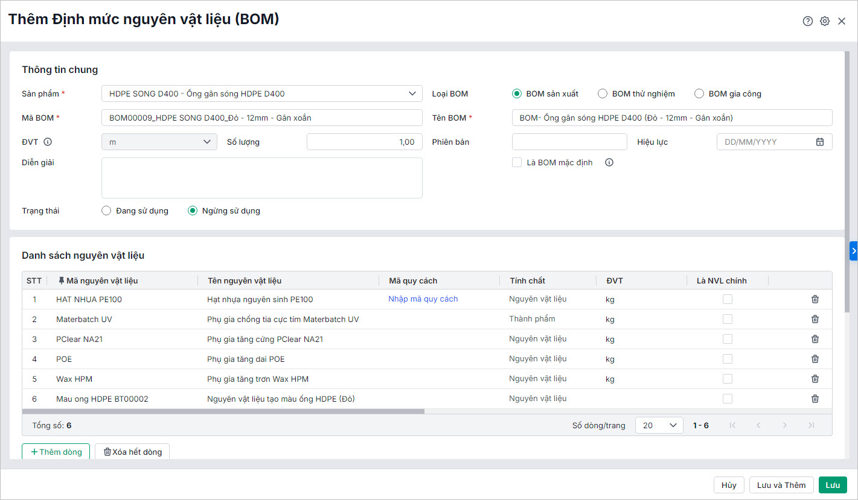The height and width of the screenshot is (500, 858).
Task: Click the Thêm dòng button
Action: tap(56, 452)
